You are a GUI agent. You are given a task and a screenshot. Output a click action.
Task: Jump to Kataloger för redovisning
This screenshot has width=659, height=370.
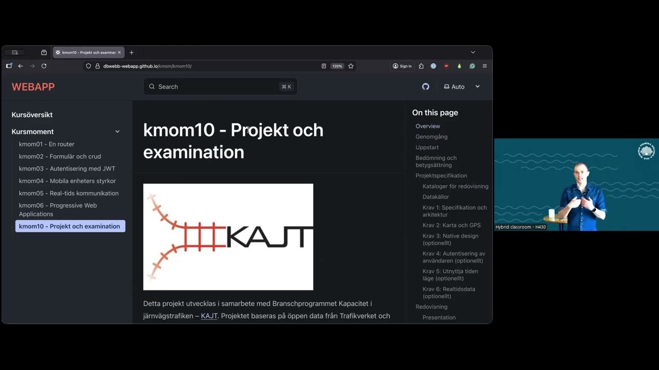[456, 187]
